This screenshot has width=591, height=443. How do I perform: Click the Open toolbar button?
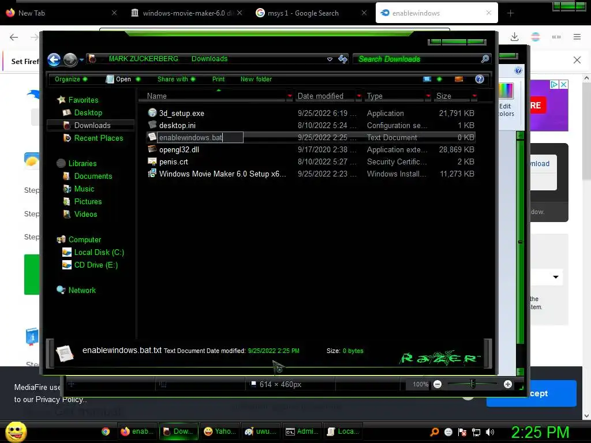click(x=119, y=79)
